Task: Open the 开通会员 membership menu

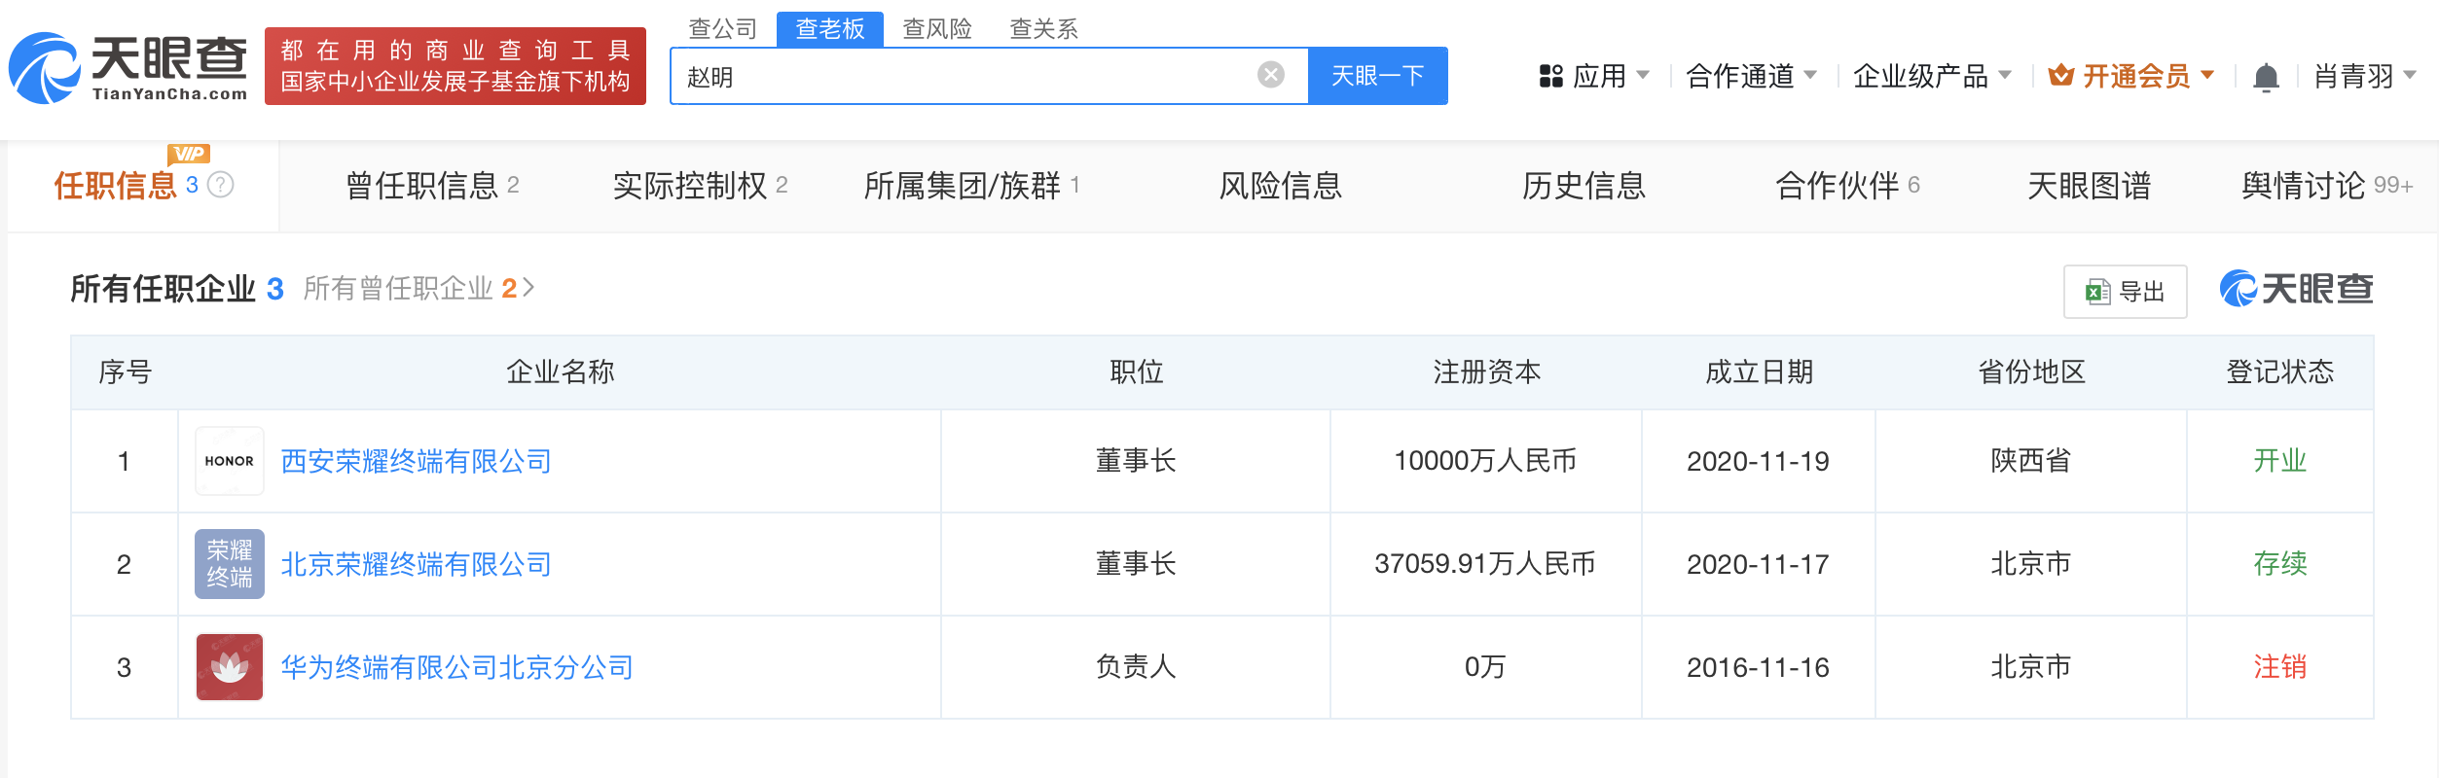Action: [2131, 76]
